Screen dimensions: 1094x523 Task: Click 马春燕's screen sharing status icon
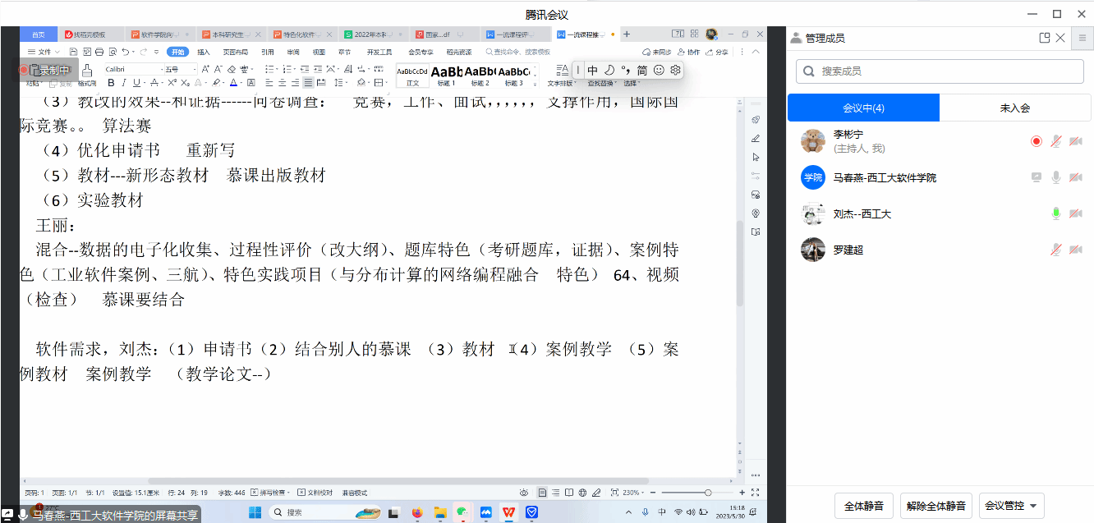coord(1037,177)
